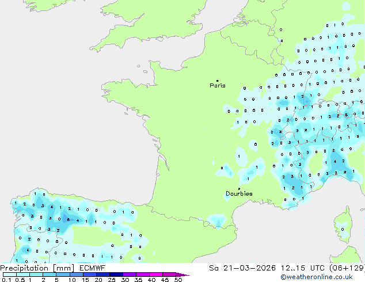Click the 2–5 mm legend swatch

tap(50, 275)
